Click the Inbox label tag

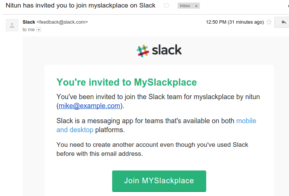[x=185, y=6]
